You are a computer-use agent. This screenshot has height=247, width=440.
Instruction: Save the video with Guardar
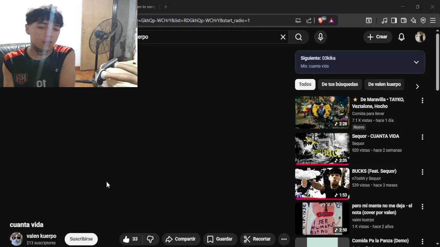(220, 239)
